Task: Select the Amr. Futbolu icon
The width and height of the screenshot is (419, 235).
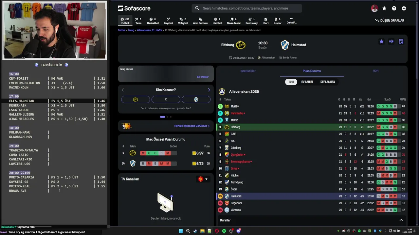Action: (x=200, y=19)
